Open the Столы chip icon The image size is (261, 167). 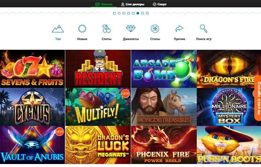tap(155, 29)
